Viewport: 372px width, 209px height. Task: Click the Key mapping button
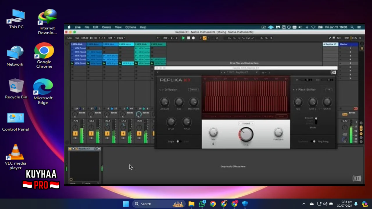339,38
